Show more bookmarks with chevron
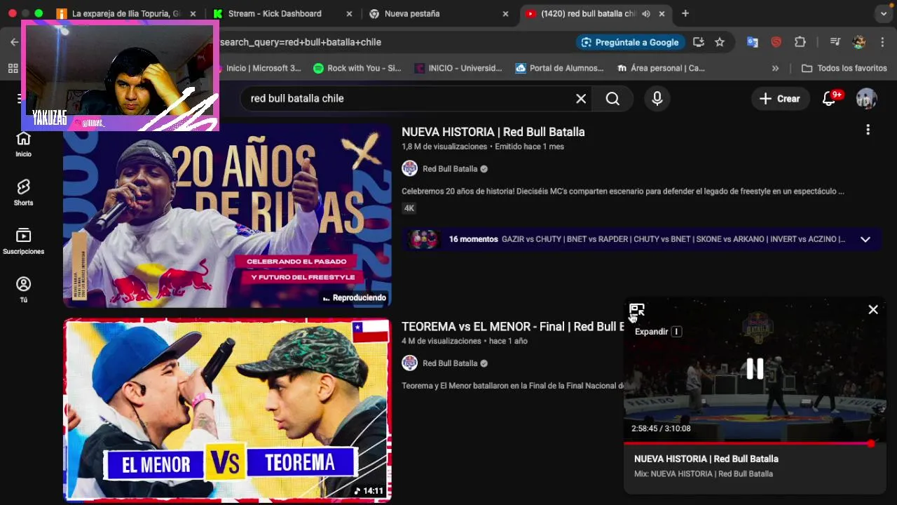The image size is (897, 505). pos(775,68)
